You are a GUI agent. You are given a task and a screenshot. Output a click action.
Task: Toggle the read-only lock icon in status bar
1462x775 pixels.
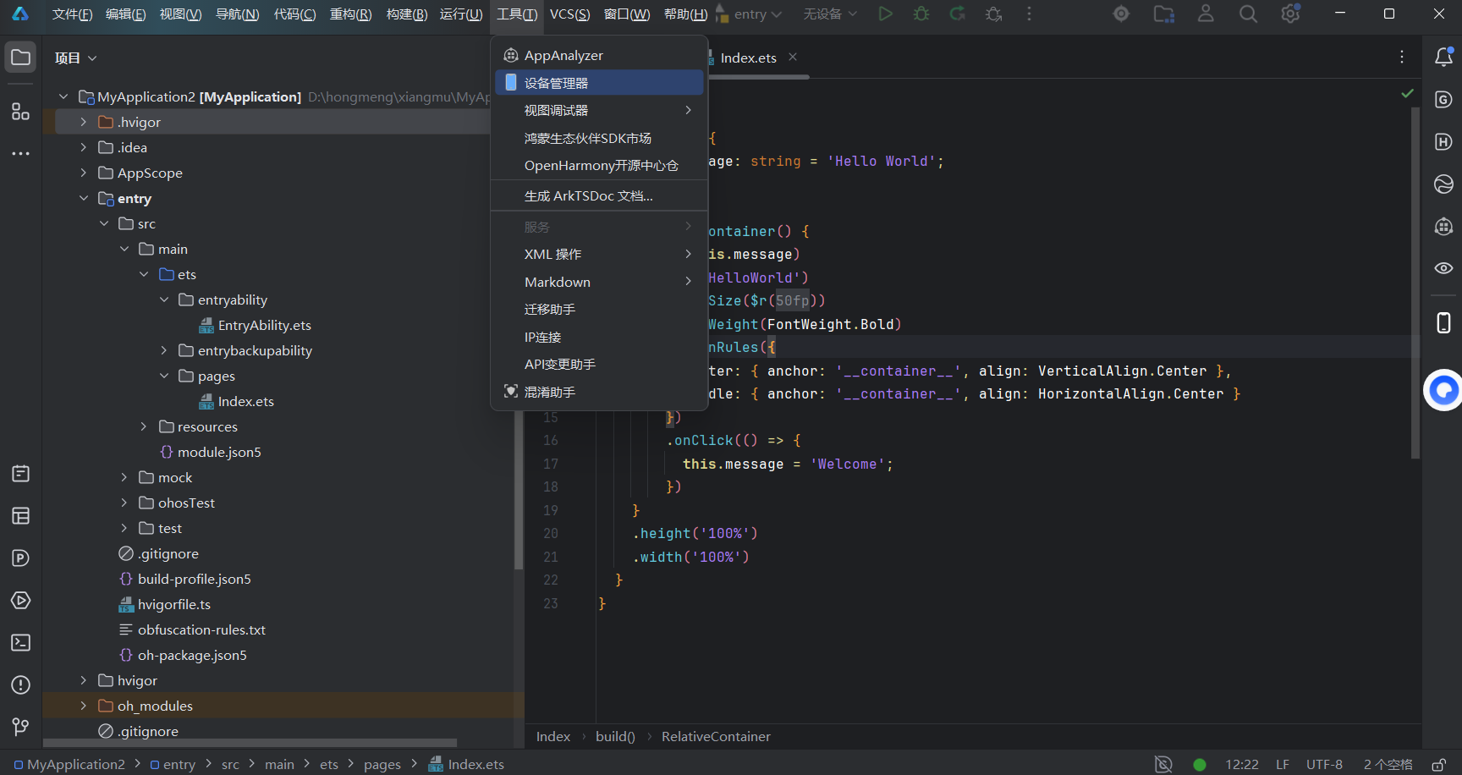1438,764
